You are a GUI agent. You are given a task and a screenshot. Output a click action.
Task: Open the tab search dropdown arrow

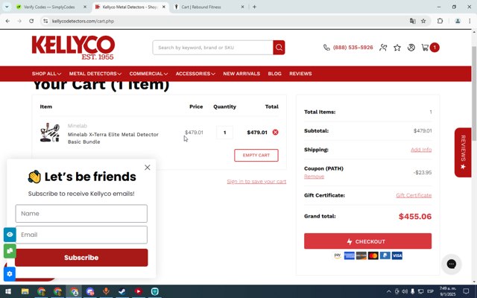tap(7, 7)
